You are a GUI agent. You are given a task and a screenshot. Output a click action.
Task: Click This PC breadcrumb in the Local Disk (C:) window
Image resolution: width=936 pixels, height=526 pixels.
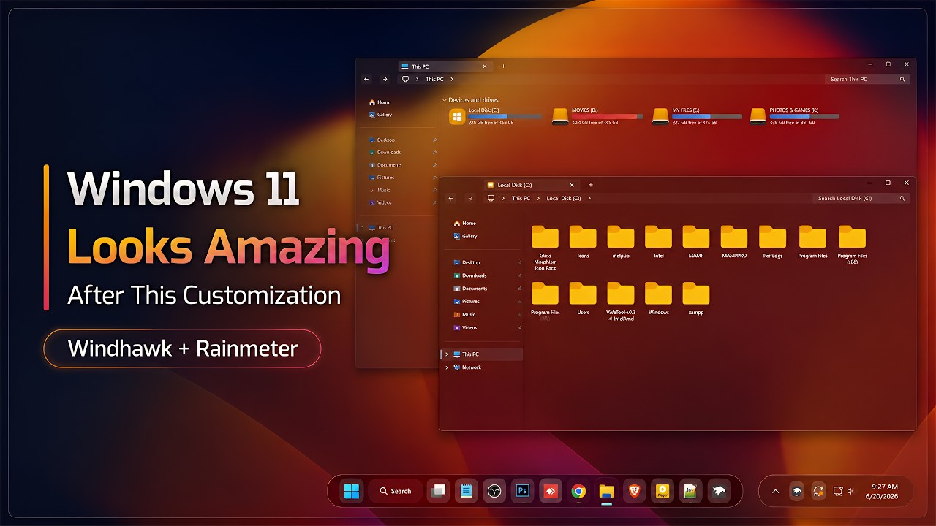521,198
